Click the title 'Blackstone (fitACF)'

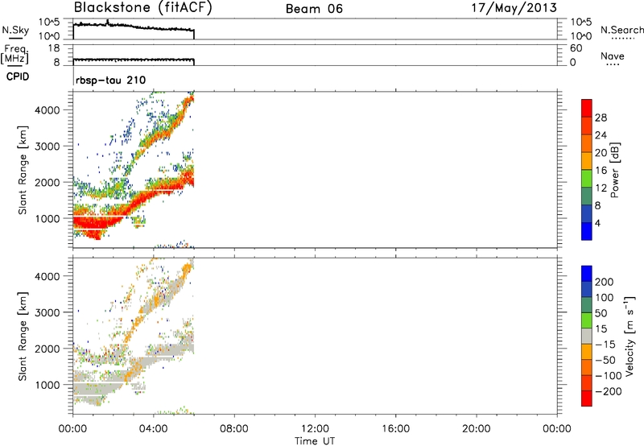[142, 7]
